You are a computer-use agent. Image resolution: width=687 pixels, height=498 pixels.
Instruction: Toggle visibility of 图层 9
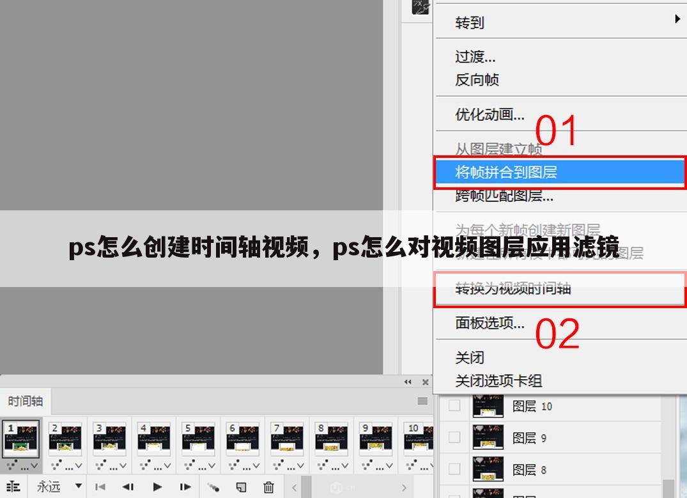click(454, 437)
